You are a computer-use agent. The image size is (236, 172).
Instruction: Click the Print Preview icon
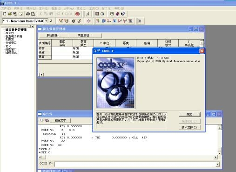[x=33, y=14]
